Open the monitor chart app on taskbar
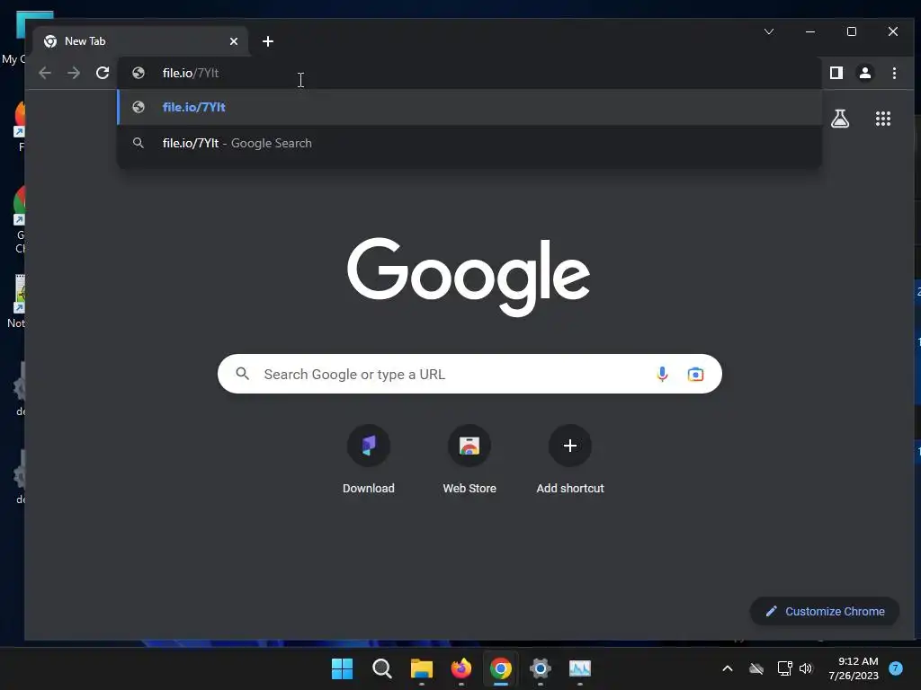 coord(580,668)
